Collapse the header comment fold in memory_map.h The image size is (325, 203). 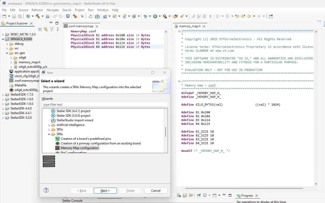pos(179,31)
